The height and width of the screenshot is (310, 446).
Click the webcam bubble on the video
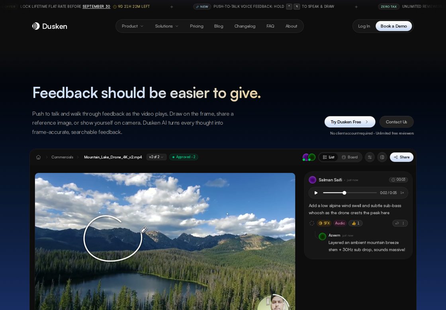tap(273, 302)
